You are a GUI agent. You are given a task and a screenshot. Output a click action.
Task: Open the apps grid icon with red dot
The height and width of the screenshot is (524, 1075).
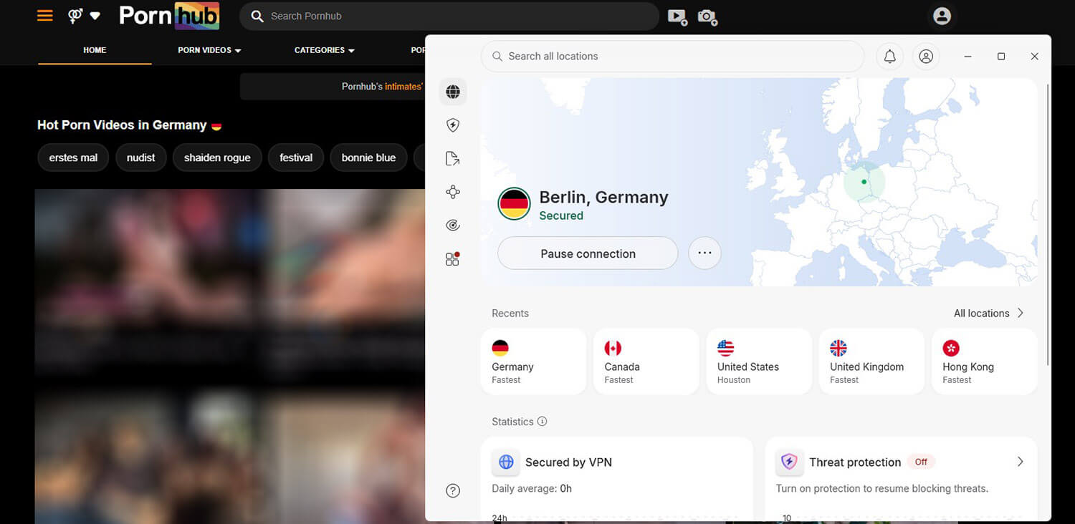pos(452,258)
